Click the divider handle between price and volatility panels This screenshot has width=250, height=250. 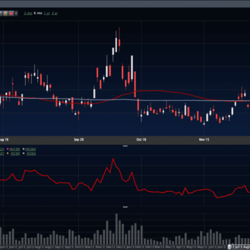tap(125, 146)
